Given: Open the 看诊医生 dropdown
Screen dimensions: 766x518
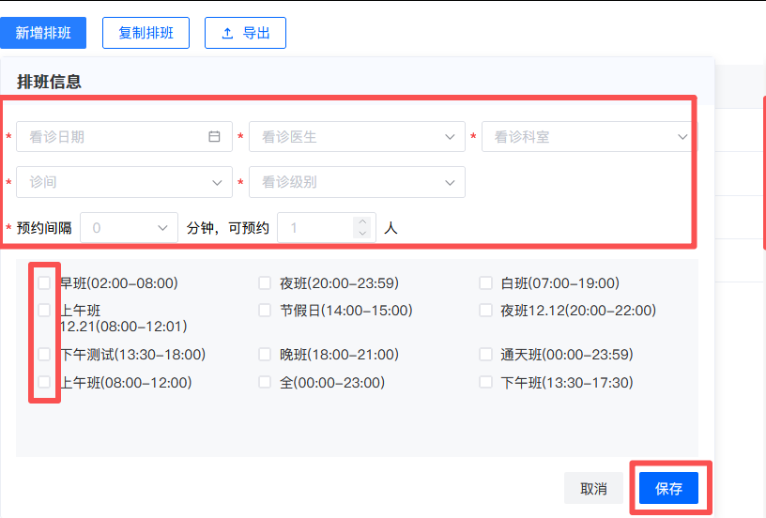Looking at the screenshot, I should click(x=357, y=137).
